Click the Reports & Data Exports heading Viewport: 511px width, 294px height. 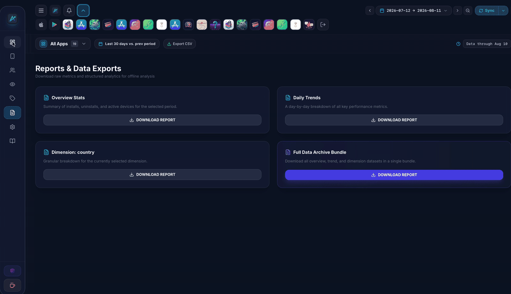coord(78,69)
